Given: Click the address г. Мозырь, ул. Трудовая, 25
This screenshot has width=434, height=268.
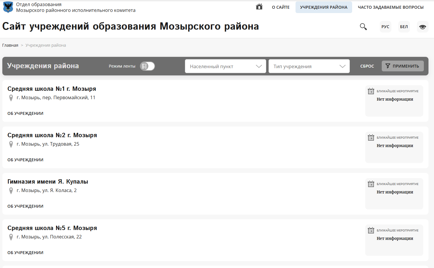Looking at the screenshot, I should (48, 144).
